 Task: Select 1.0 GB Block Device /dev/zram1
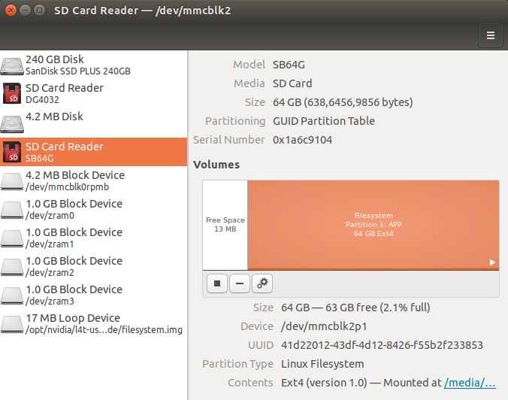pos(94,238)
